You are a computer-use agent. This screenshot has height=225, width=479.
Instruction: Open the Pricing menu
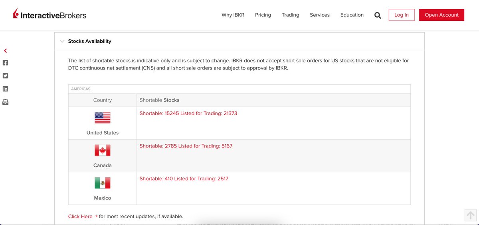tap(263, 15)
